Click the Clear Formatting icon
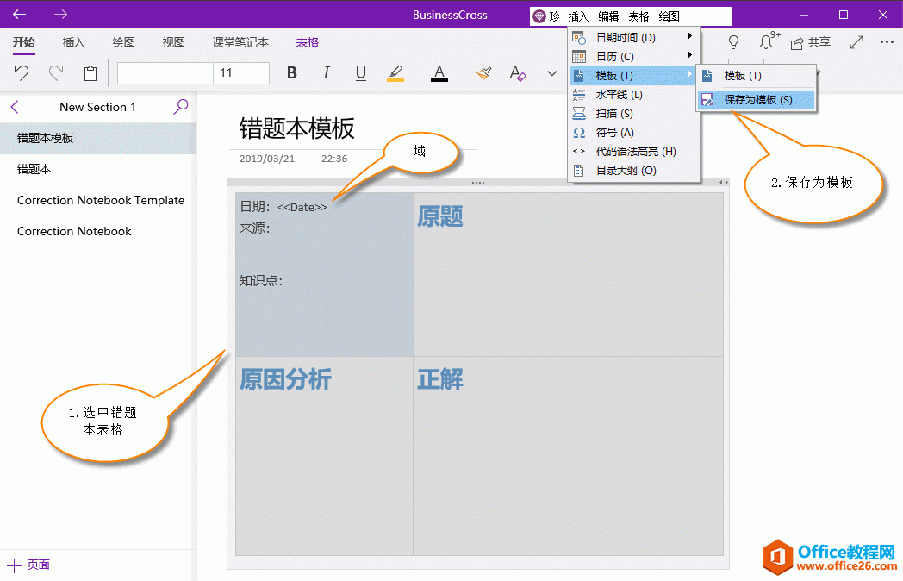This screenshot has height=581, width=903. pyautogui.click(x=518, y=73)
